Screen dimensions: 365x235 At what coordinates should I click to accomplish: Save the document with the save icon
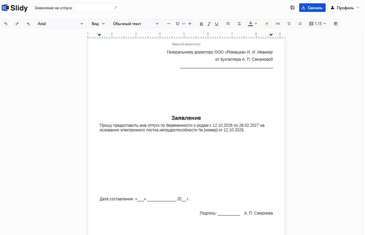coord(293,8)
